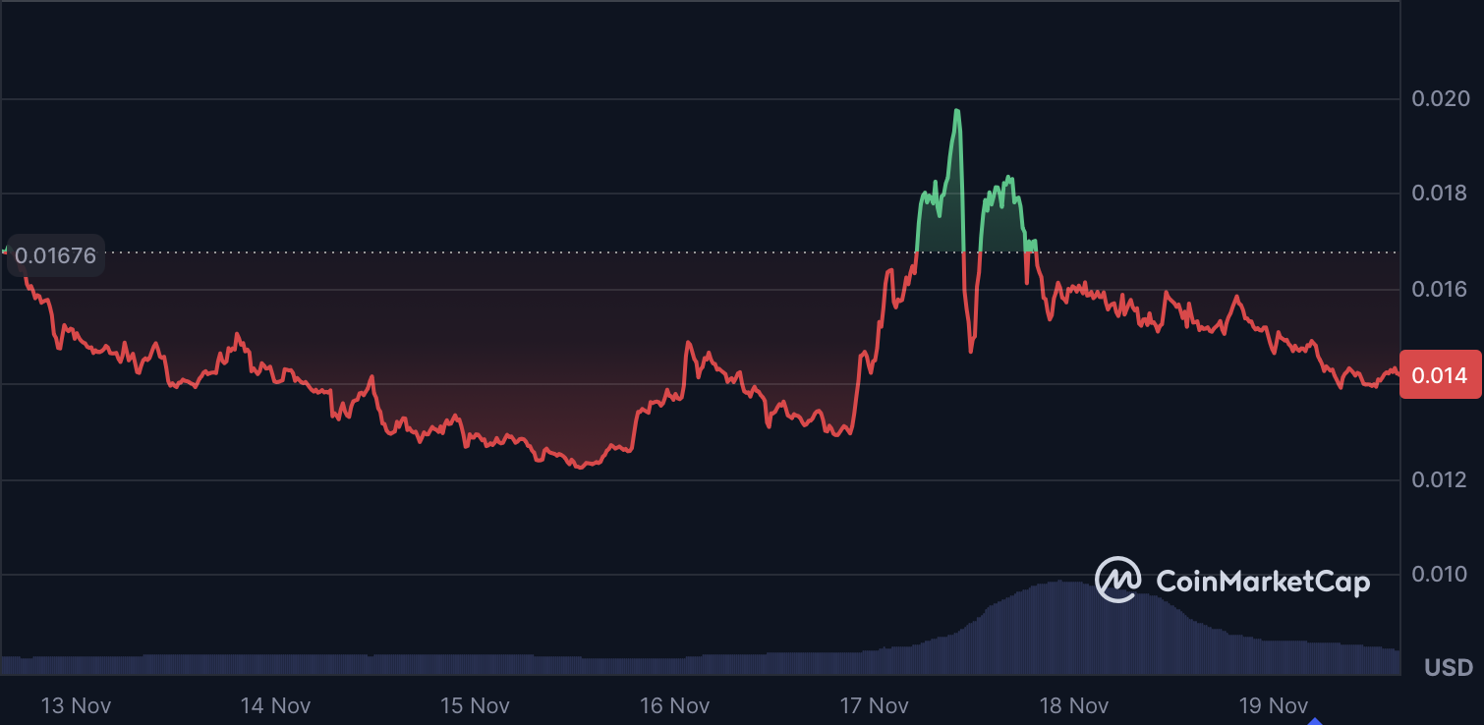Click the CoinMarketCap watermark text

pos(1262,582)
